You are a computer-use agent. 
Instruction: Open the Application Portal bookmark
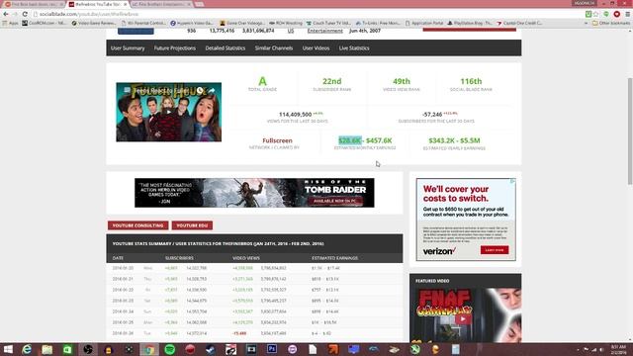tap(424, 23)
